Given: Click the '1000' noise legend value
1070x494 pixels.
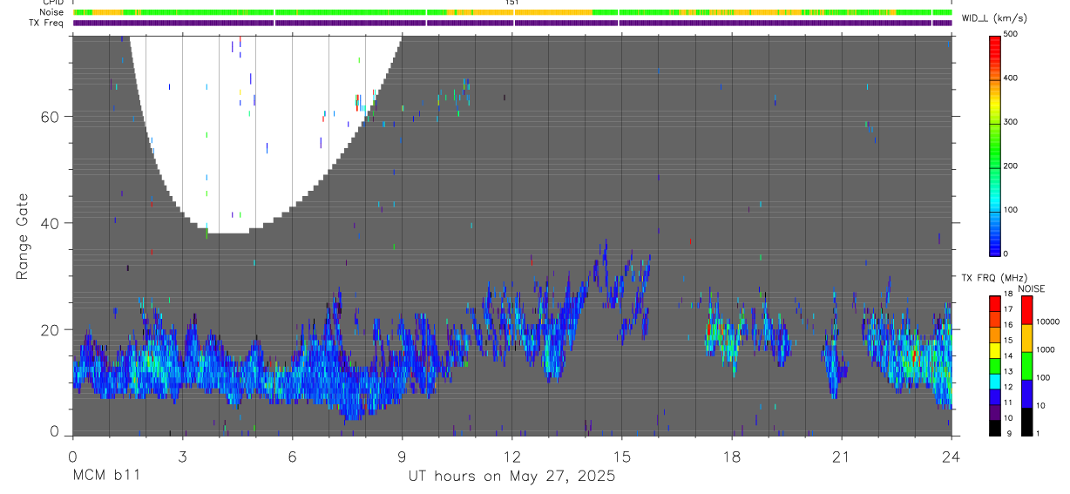Looking at the screenshot, I should pyautogui.click(x=1046, y=349).
